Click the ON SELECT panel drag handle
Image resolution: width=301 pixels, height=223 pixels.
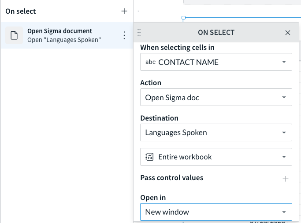(139, 33)
